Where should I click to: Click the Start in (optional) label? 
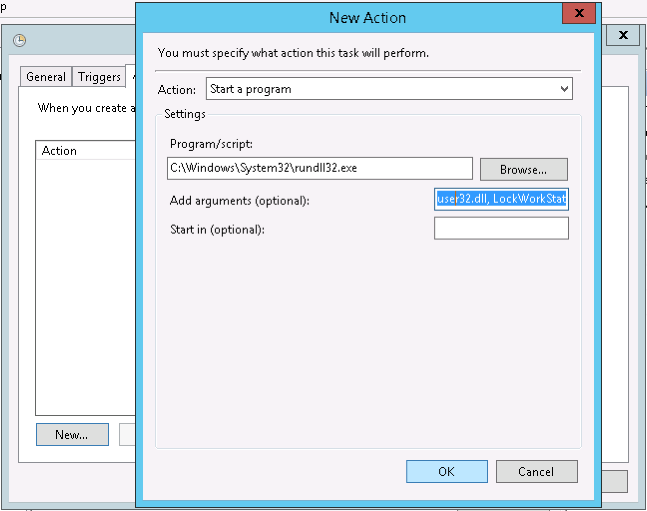pos(217,230)
